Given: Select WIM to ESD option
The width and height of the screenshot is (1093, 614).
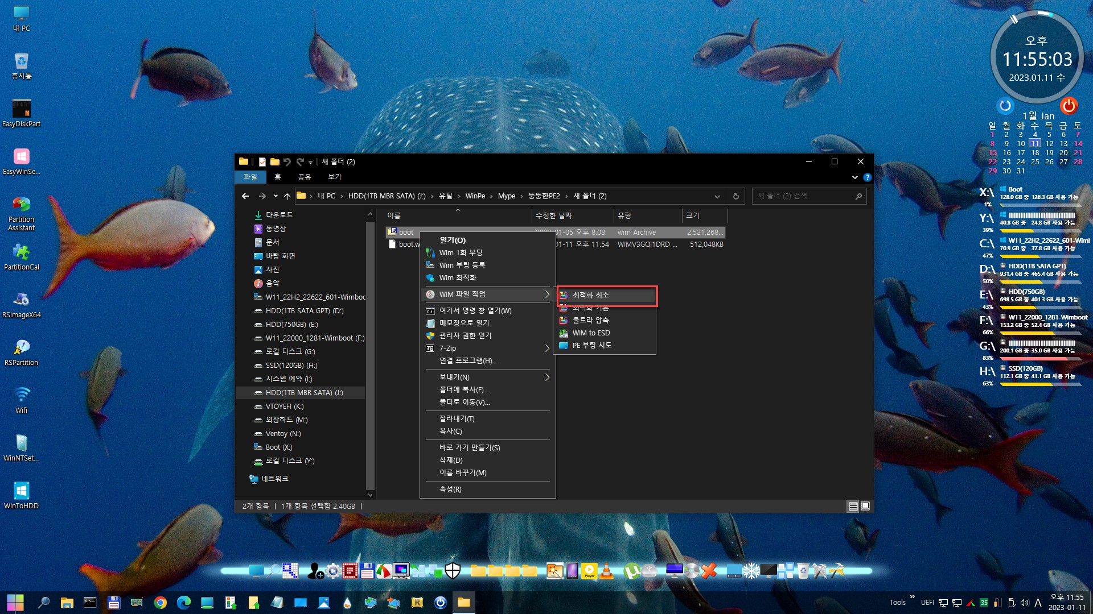Looking at the screenshot, I should click(x=592, y=332).
